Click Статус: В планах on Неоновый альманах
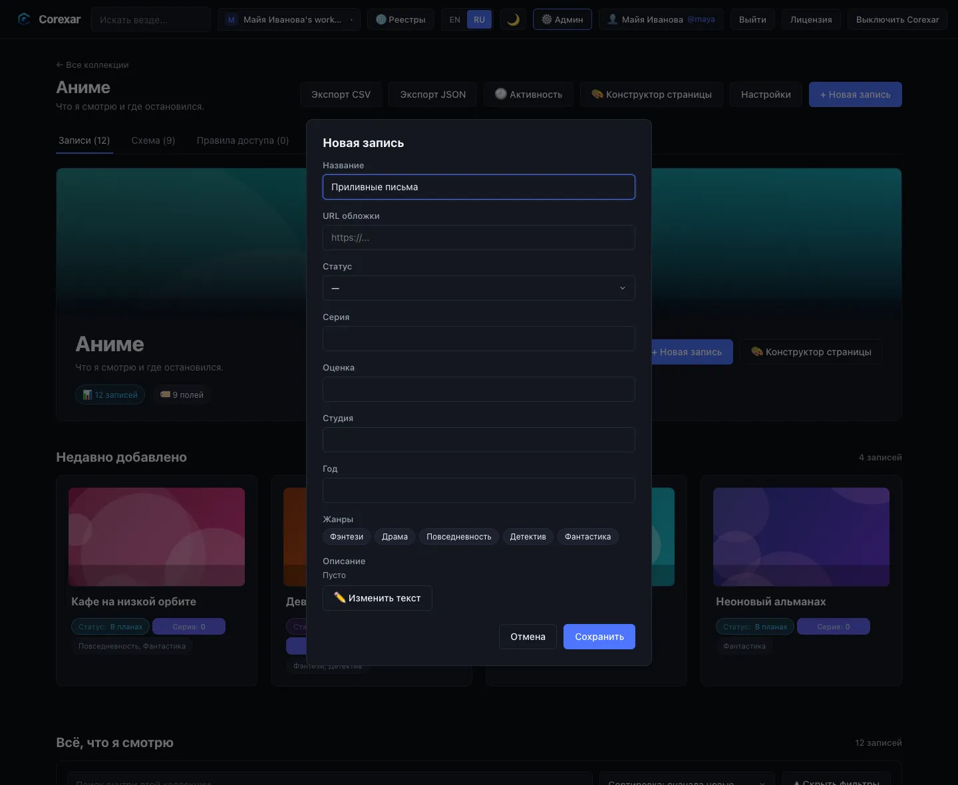The height and width of the screenshot is (785, 958). point(755,627)
